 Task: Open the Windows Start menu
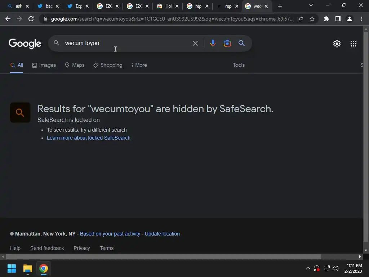12,268
